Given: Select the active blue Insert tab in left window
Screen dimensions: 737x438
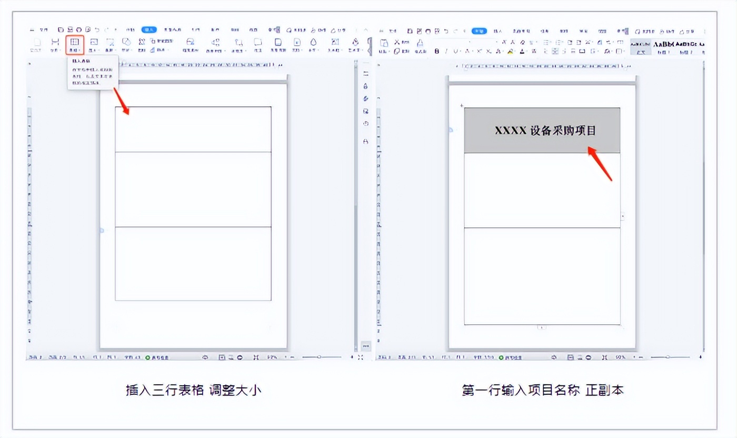Looking at the screenshot, I should [x=149, y=30].
